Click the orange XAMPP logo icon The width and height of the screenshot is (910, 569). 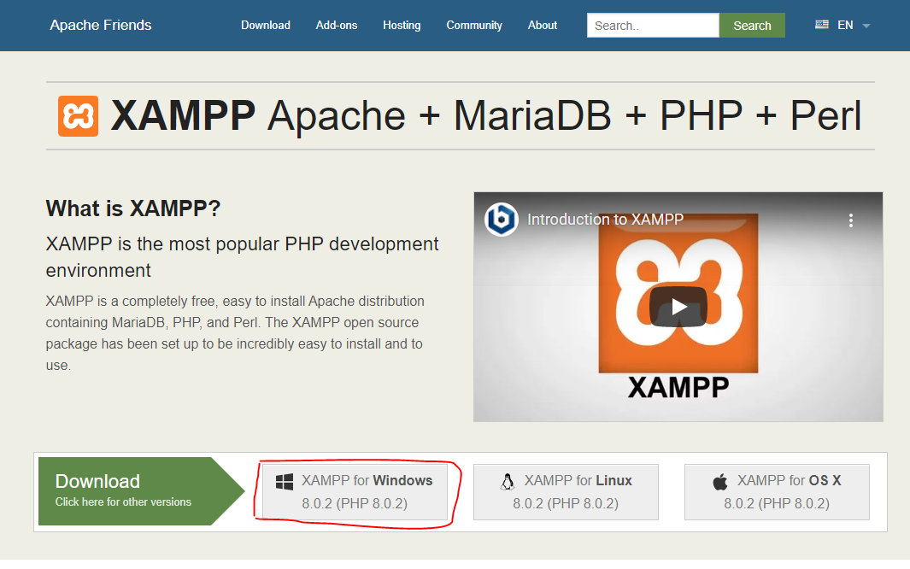[x=78, y=116]
